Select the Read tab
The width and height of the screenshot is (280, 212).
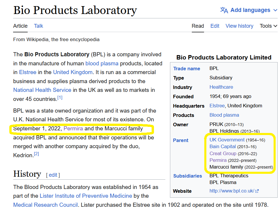(x=198, y=26)
